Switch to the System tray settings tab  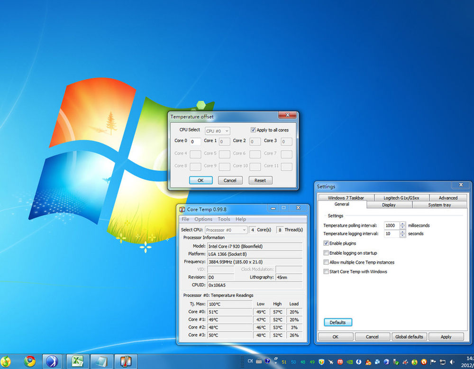click(x=439, y=205)
